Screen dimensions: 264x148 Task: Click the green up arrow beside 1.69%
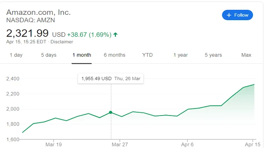pyautogui.click(x=115, y=35)
